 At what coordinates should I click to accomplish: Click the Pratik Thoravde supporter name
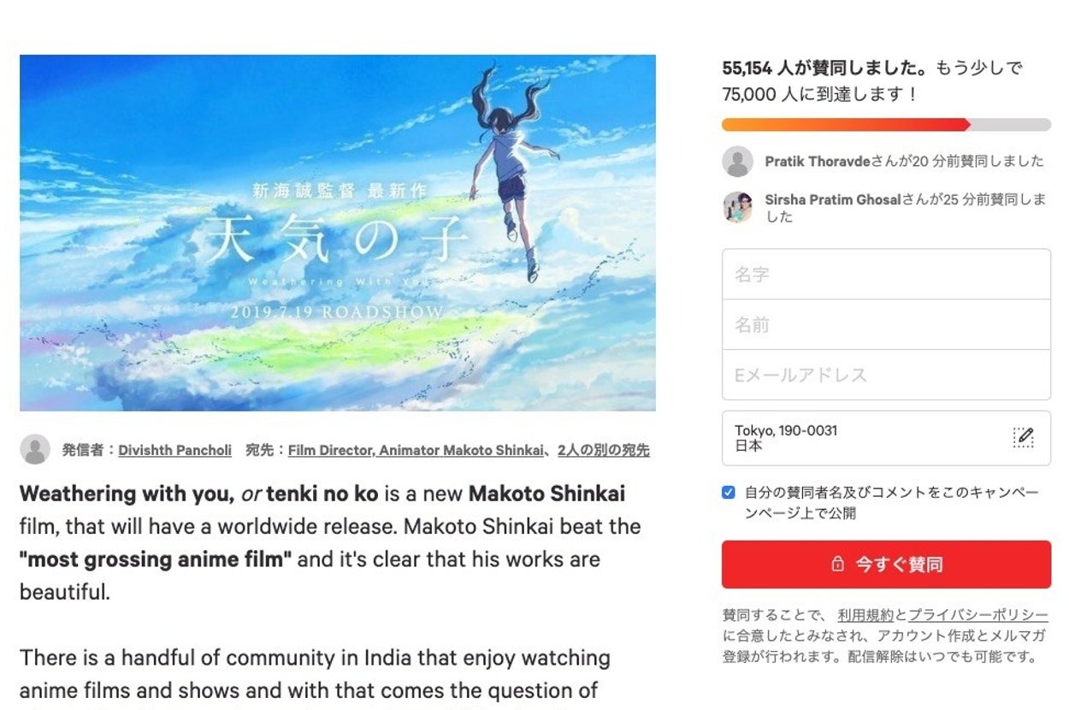click(817, 161)
